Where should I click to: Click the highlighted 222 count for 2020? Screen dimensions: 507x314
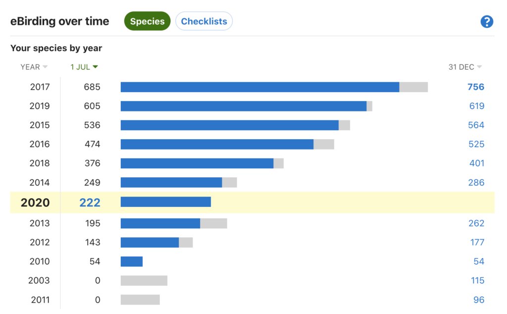(x=90, y=203)
